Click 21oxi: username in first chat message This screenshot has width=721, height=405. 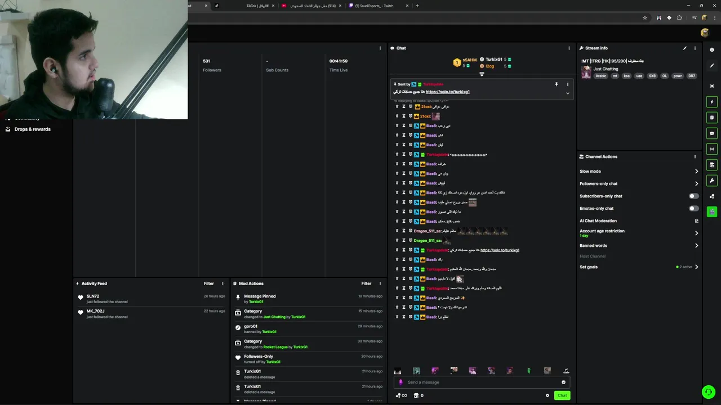tap(426, 107)
